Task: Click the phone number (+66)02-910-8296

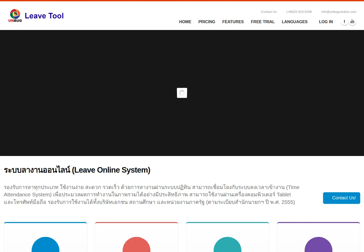Action: (x=299, y=12)
